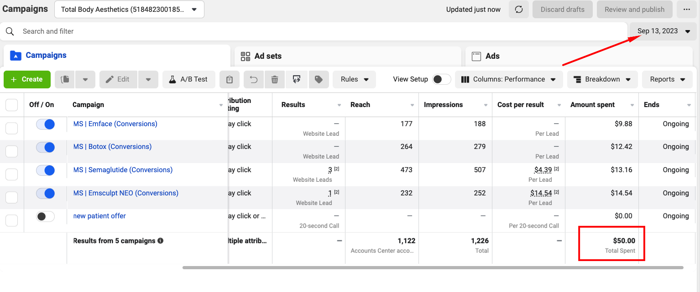
Task: Expand Columns: Performance dropdown
Action: pyautogui.click(x=508, y=79)
